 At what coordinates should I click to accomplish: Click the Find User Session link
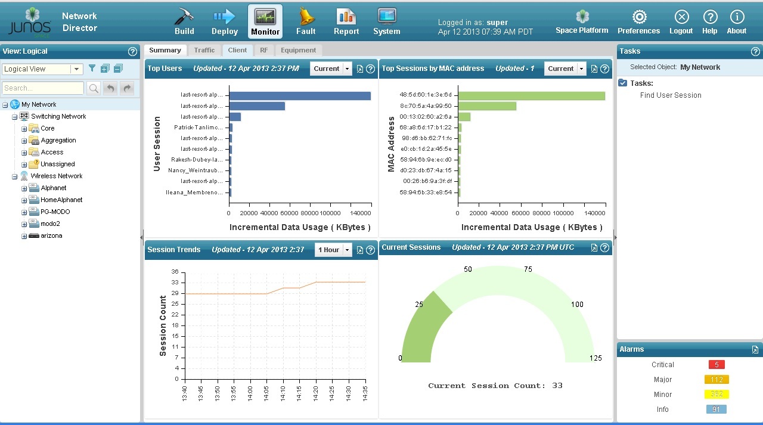coord(671,95)
